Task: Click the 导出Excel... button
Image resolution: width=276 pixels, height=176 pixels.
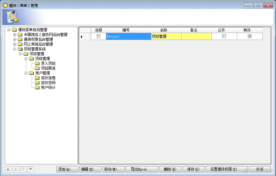Action: point(142,169)
